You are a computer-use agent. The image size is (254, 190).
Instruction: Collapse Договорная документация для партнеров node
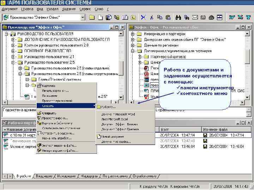click(x=133, y=51)
